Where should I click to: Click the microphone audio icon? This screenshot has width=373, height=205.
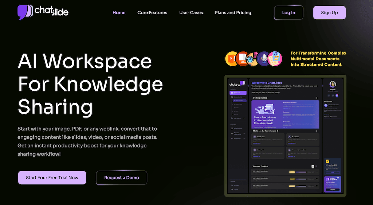(x=263, y=59)
